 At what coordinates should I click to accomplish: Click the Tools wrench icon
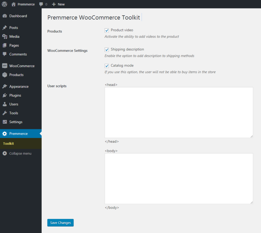pyautogui.click(x=5, y=113)
